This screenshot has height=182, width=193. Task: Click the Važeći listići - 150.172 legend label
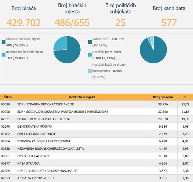(108, 42)
